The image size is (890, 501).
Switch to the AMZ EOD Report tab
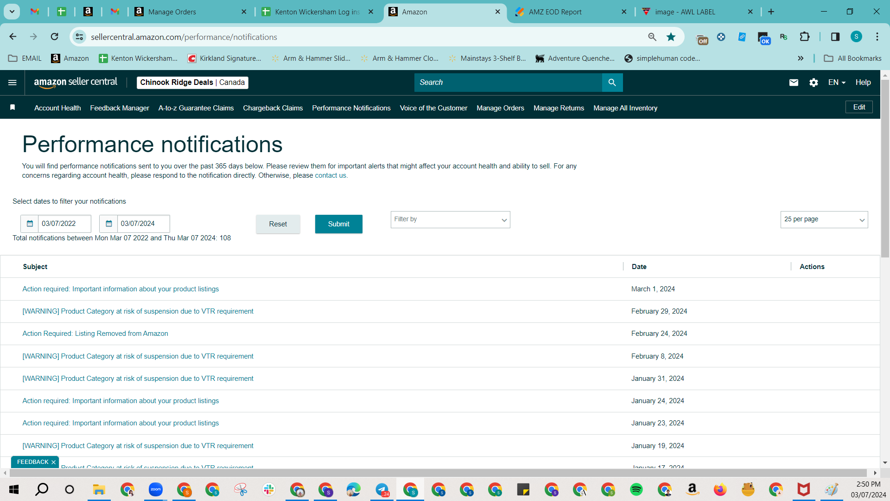(571, 12)
